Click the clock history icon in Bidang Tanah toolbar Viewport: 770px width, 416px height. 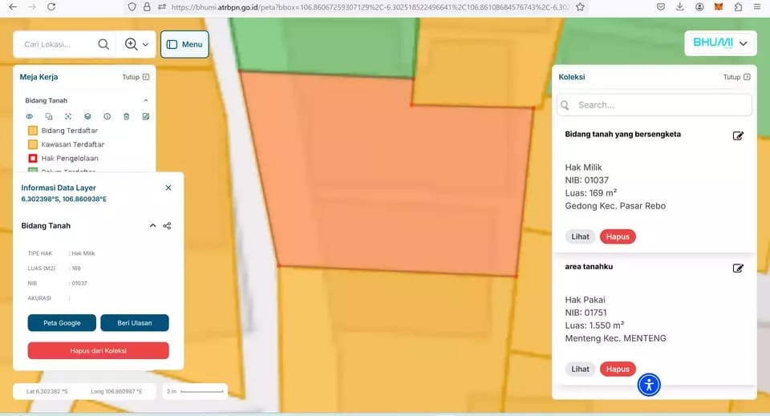pyautogui.click(x=107, y=116)
